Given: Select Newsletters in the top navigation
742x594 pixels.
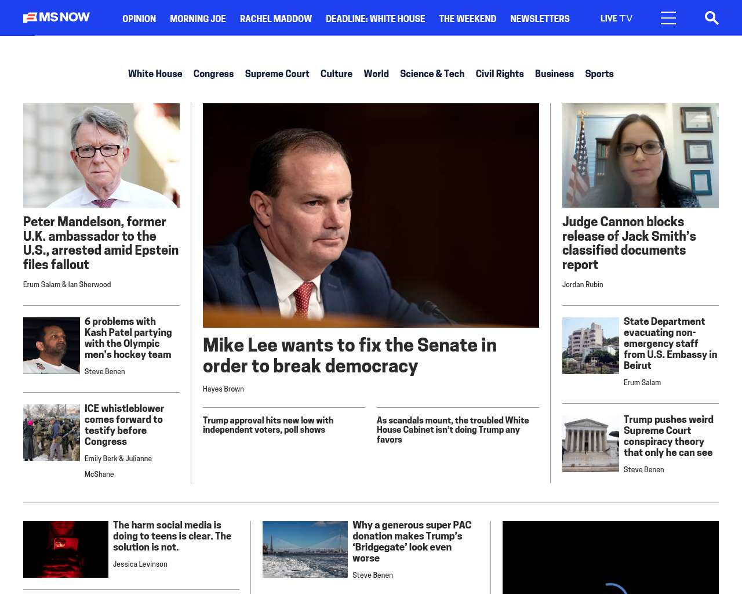Looking at the screenshot, I should click(539, 19).
